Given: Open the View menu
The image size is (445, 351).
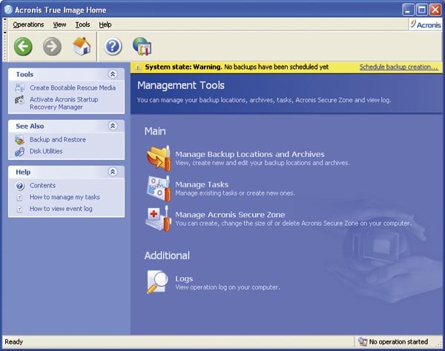Looking at the screenshot, I should pyautogui.click(x=59, y=24).
